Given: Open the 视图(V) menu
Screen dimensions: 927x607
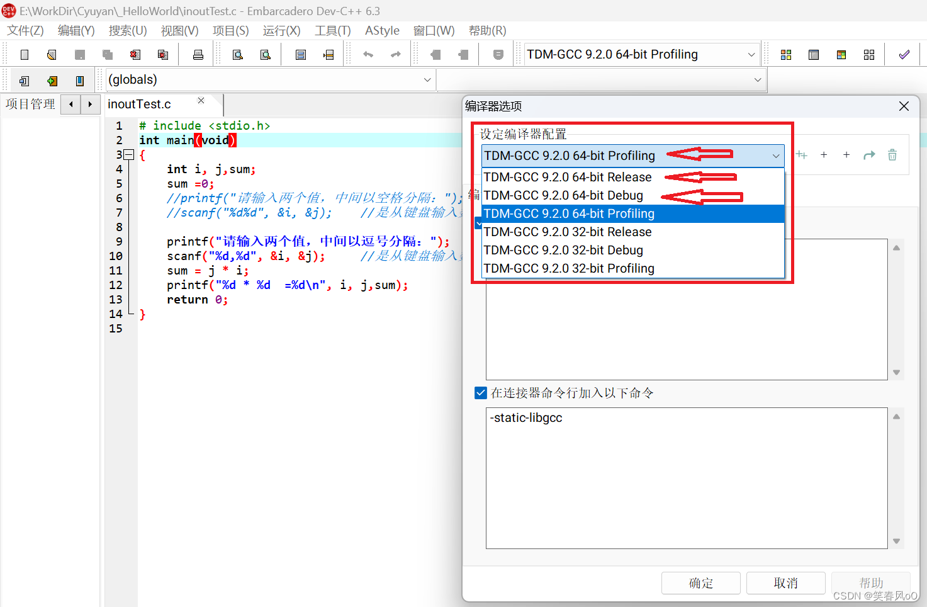Looking at the screenshot, I should click(179, 30).
